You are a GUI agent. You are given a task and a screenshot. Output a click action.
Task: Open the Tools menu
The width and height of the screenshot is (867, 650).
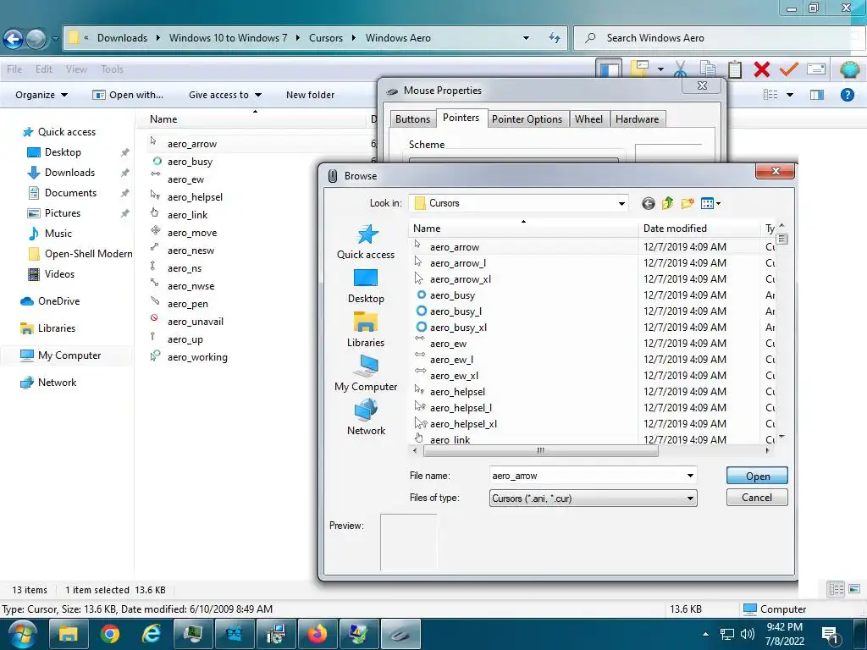[x=113, y=69]
